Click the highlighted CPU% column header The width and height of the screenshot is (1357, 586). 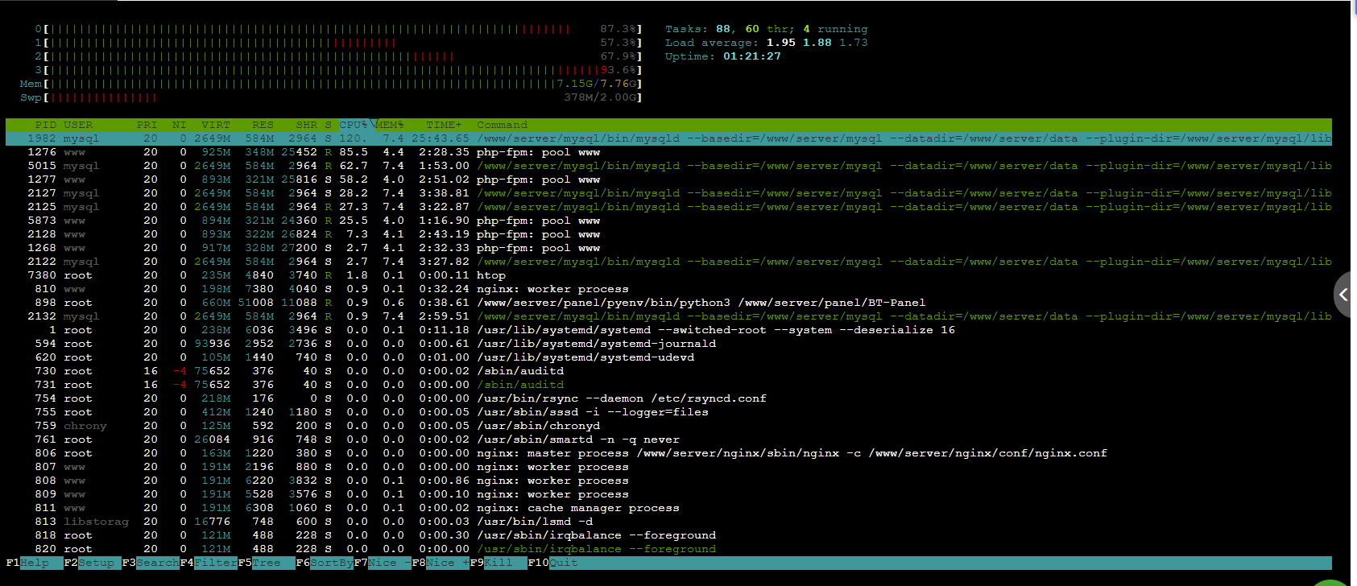point(354,125)
